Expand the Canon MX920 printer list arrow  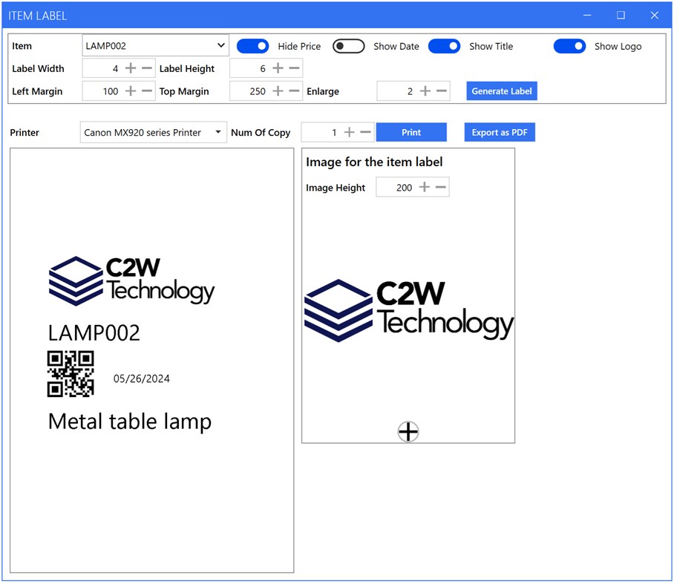(x=217, y=132)
